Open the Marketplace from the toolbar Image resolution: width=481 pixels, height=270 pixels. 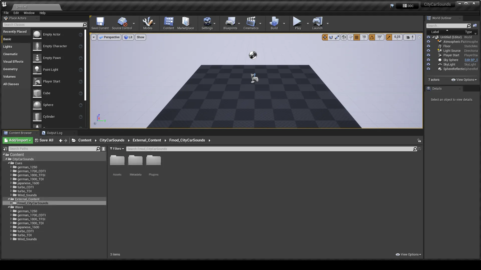coord(185,23)
